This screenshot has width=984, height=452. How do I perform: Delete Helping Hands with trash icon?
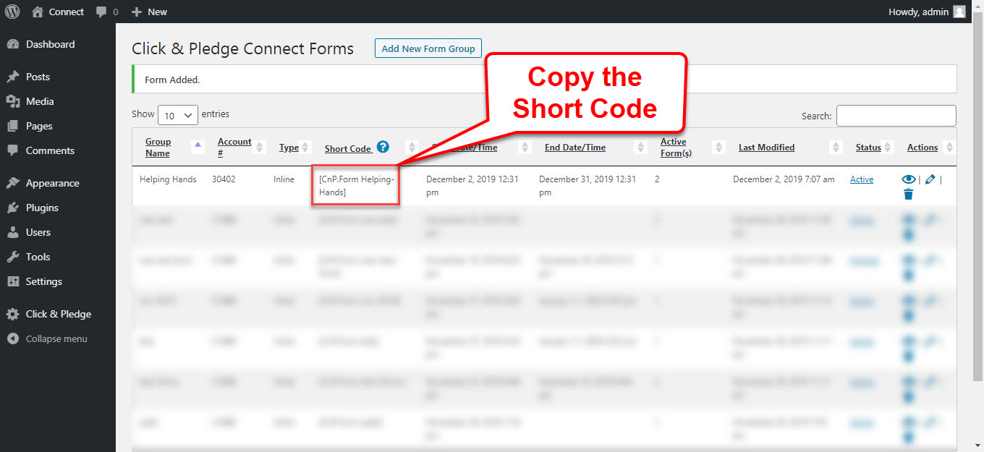908,194
